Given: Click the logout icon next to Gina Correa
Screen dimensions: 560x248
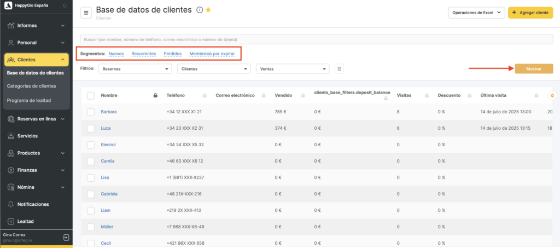Looking at the screenshot, I should [66, 238].
